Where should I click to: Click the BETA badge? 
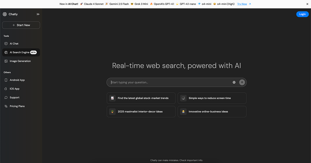pos(33,52)
